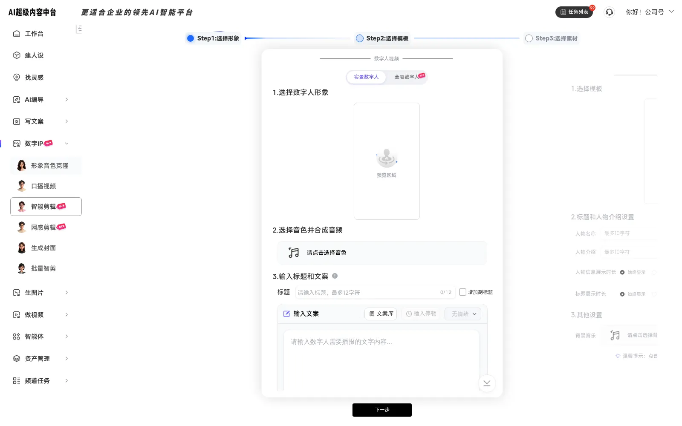Click Step2:选择模板 progress step
The image size is (682, 426).
pos(382,38)
